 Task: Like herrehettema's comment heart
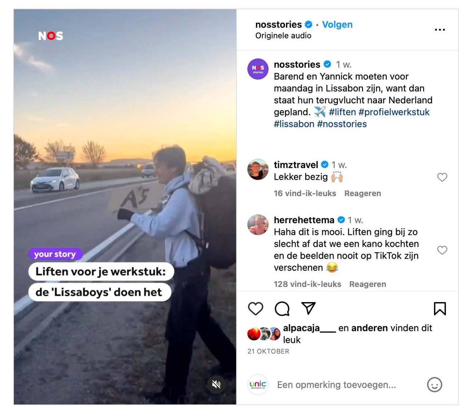tap(442, 250)
